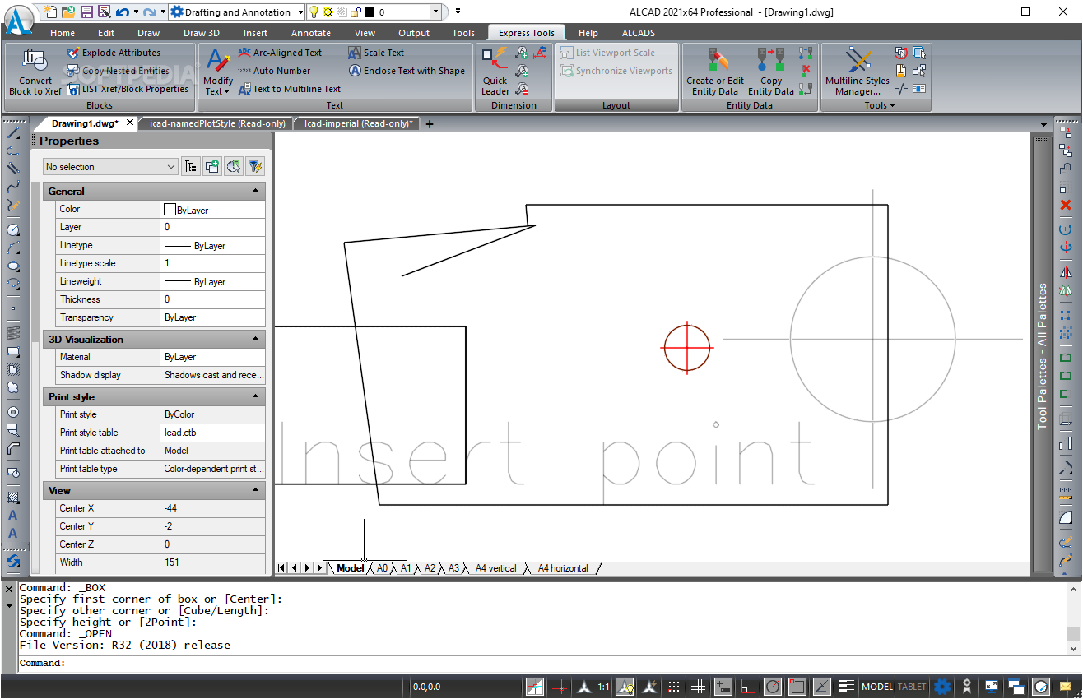Click the 1:1 annotation scale button

pyautogui.click(x=603, y=687)
